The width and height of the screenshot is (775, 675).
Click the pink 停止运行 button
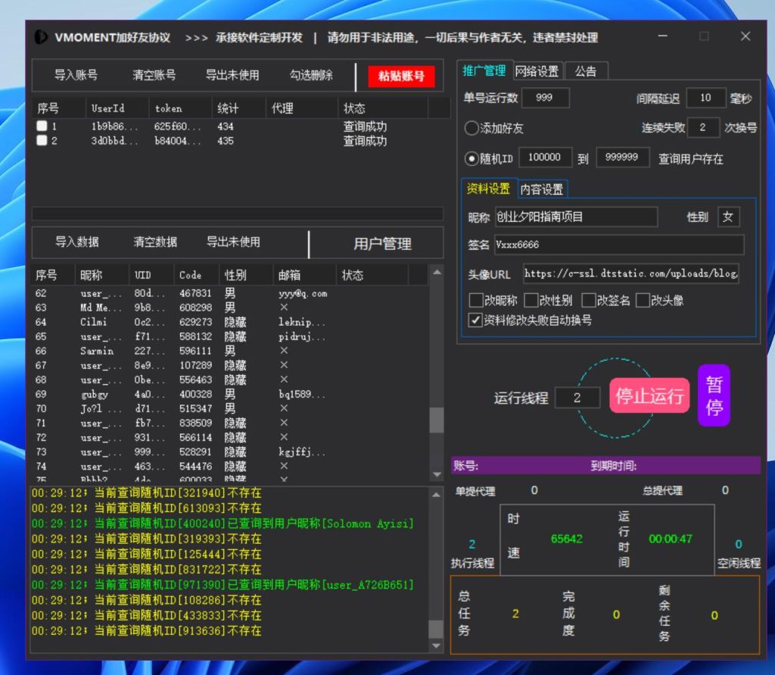pos(649,395)
